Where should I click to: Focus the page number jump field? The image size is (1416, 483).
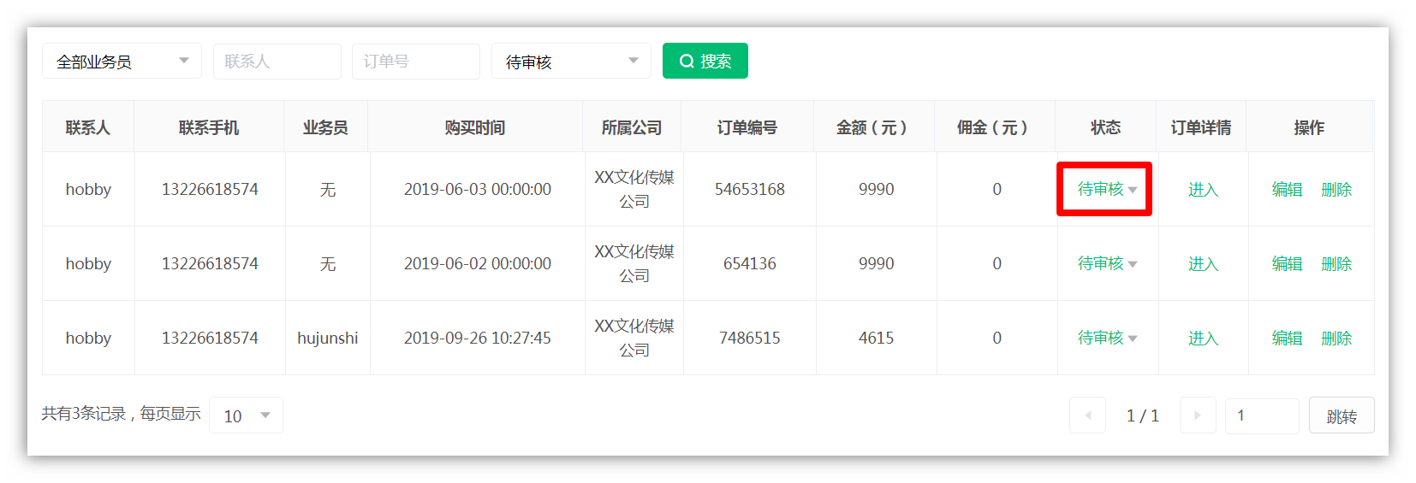pyautogui.click(x=1262, y=415)
